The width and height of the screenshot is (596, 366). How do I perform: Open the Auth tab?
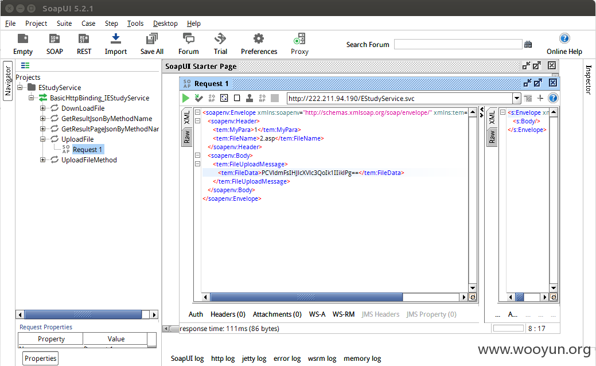click(196, 314)
